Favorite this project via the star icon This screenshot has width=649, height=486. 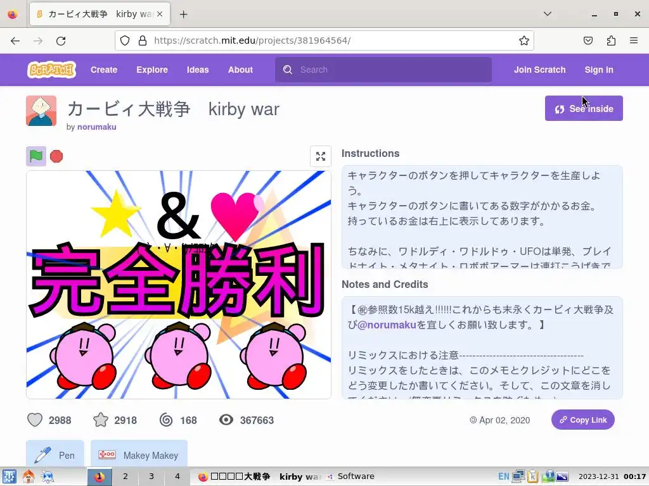pos(101,420)
